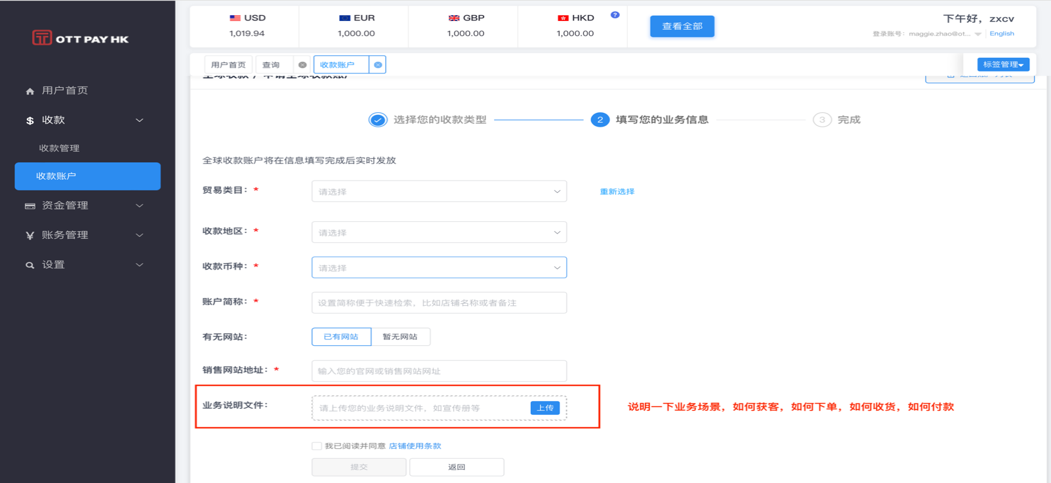The height and width of the screenshot is (483, 1051).
Task: Click the 返回 button
Action: click(x=457, y=467)
